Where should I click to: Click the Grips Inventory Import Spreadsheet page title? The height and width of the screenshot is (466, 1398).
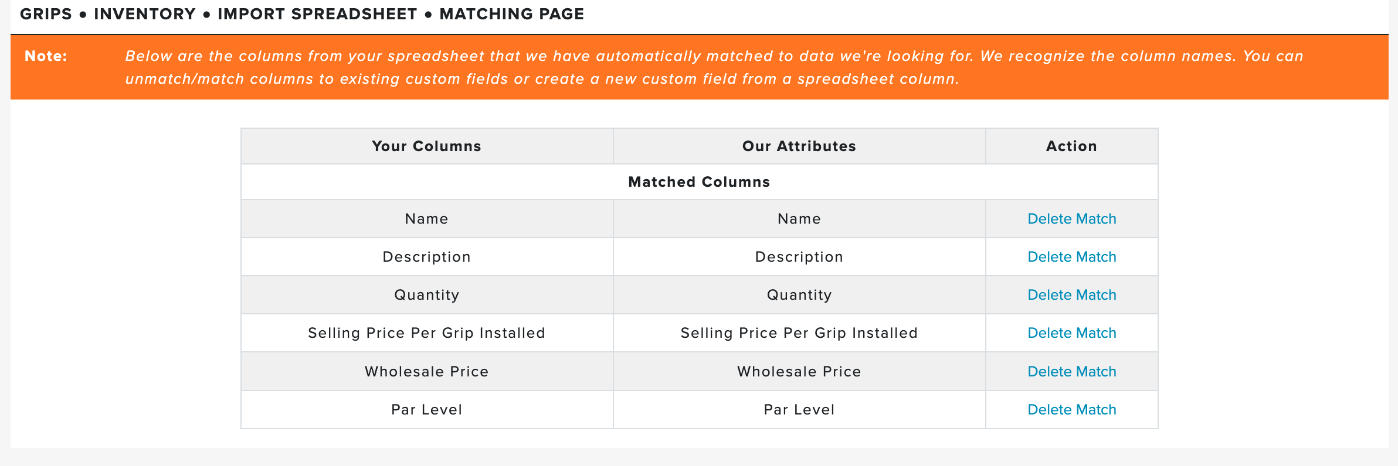point(302,14)
